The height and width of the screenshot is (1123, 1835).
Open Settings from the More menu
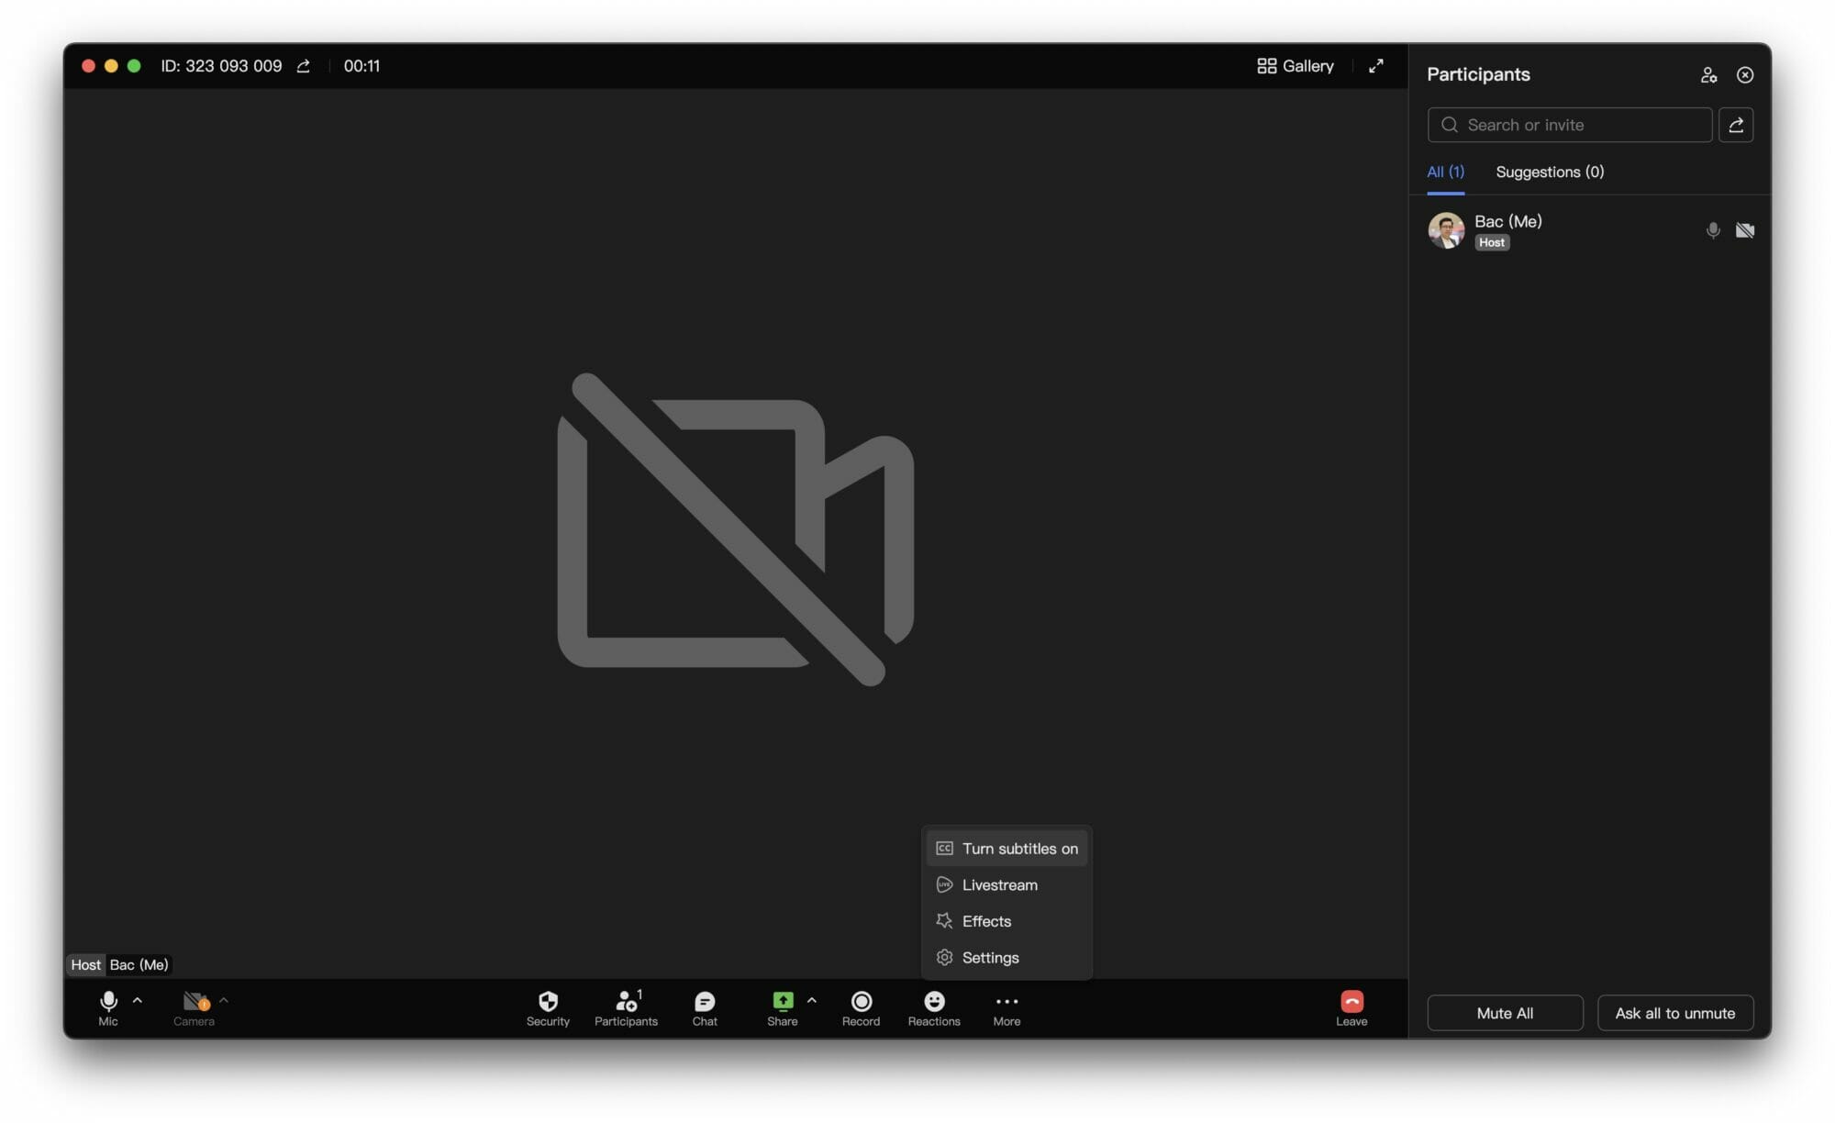1006,957
